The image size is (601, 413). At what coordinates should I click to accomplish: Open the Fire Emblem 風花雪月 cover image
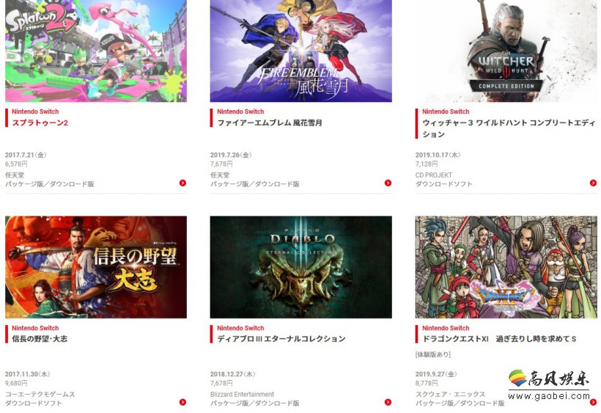coord(301,51)
